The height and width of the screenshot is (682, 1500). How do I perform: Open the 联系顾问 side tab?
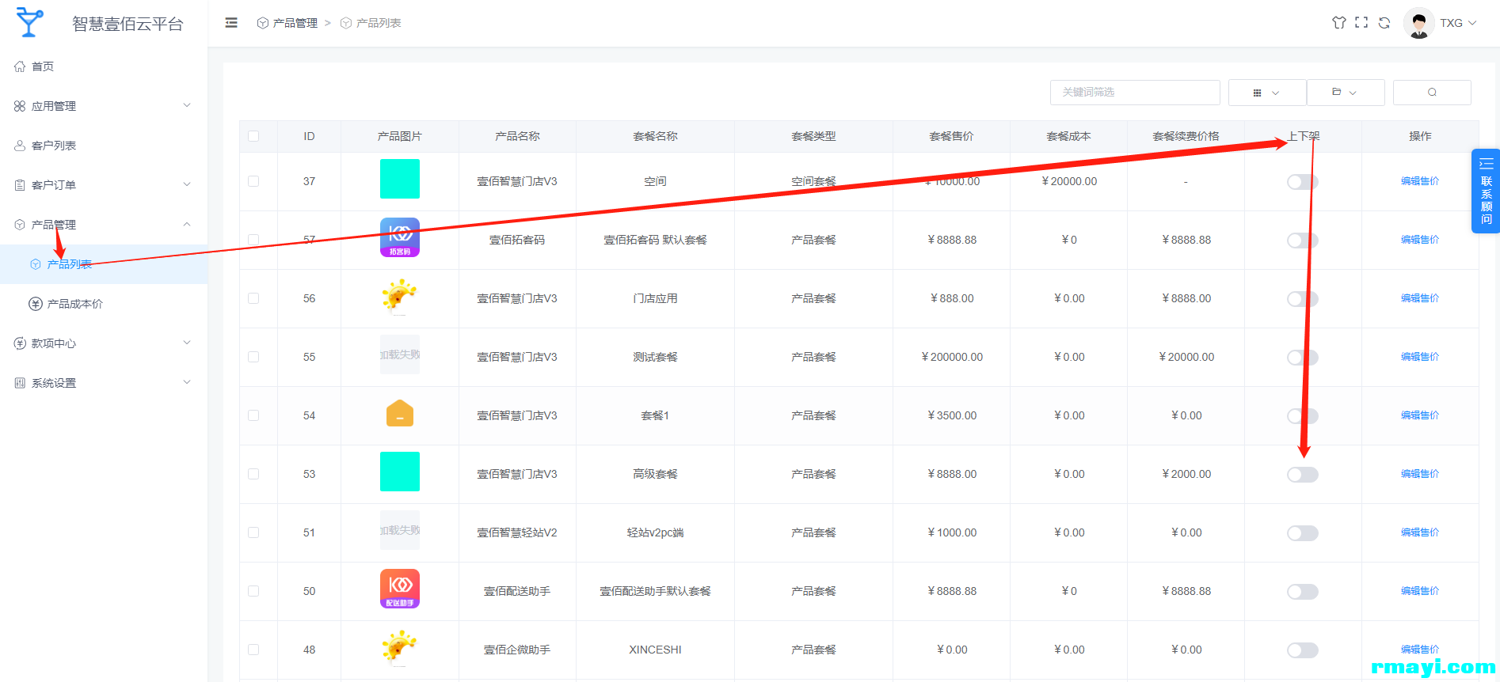pos(1486,191)
